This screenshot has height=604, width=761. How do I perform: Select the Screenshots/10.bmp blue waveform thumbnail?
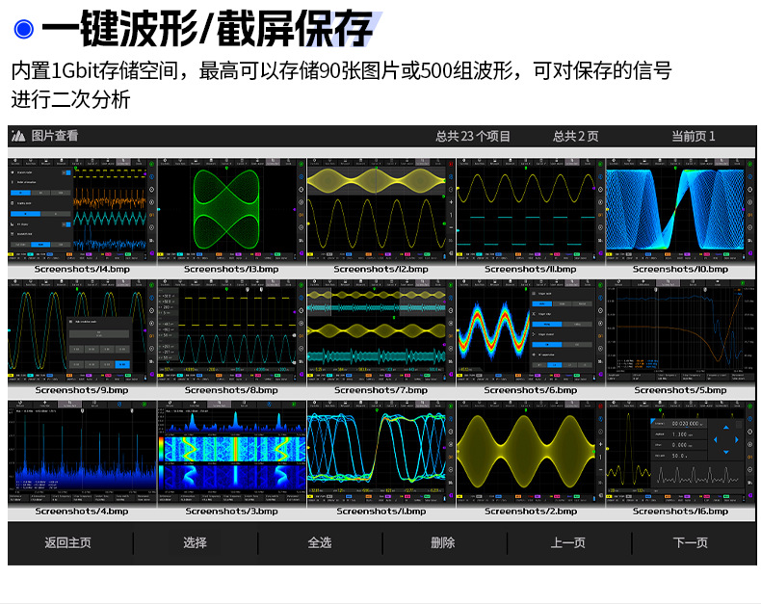(x=680, y=211)
